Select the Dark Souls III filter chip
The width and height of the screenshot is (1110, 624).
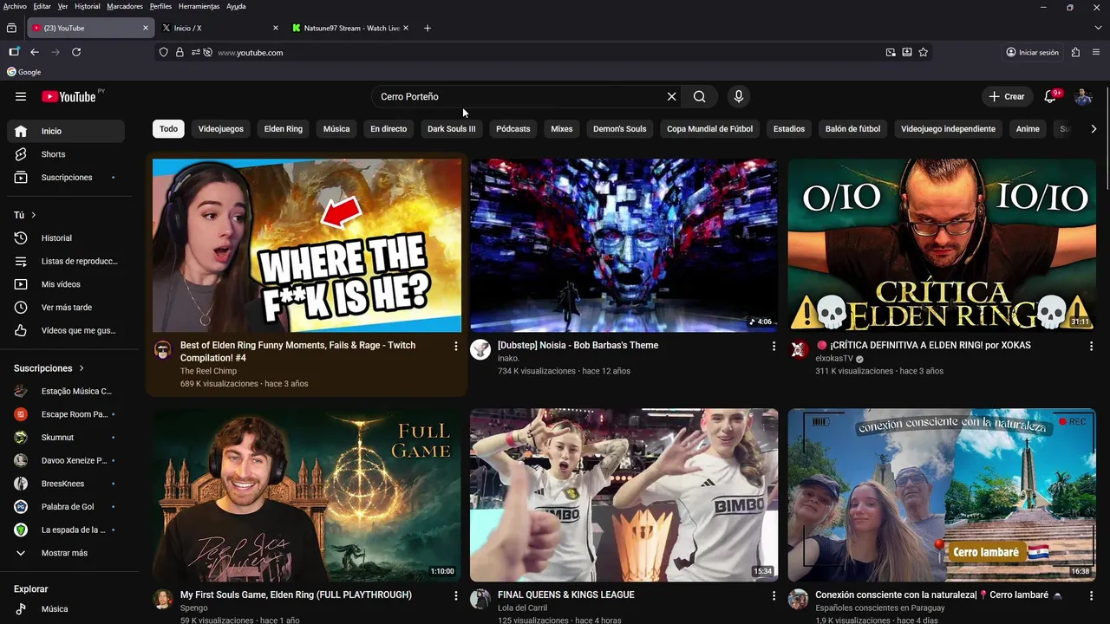452,129
